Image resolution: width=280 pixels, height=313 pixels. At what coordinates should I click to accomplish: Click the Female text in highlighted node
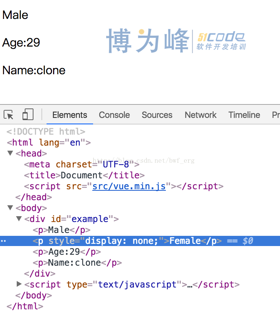coord(185,241)
